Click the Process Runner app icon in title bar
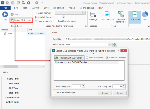The image size is (150, 109). tap(3, 3)
